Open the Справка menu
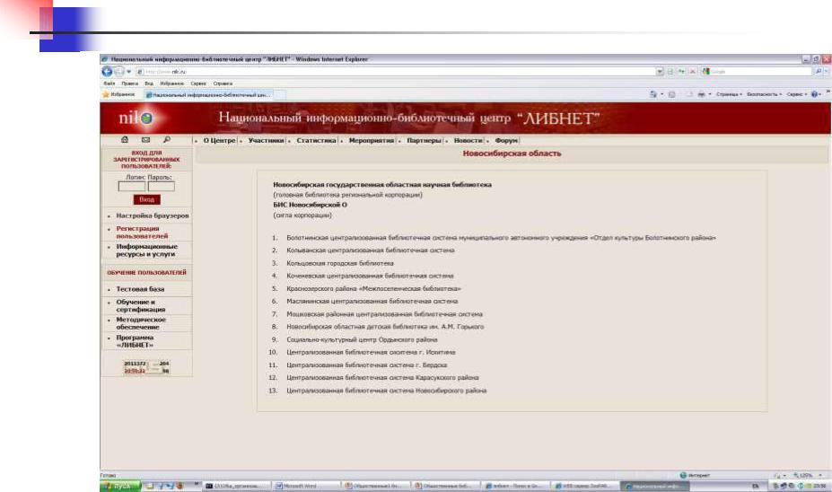This screenshot has width=832, height=492. pyautogui.click(x=223, y=83)
